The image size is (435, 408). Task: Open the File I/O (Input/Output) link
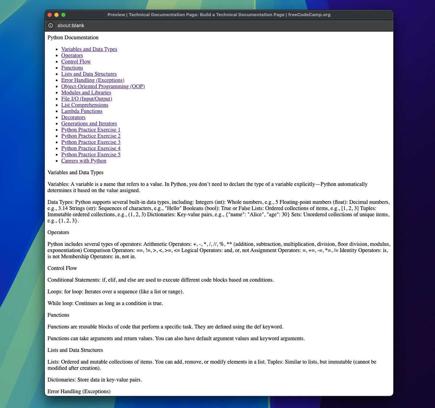click(x=87, y=99)
